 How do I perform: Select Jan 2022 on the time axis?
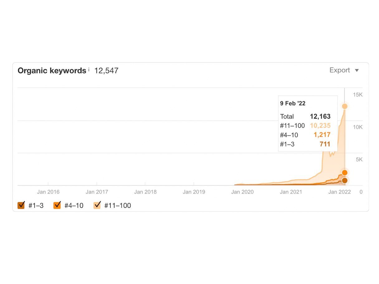339,192
